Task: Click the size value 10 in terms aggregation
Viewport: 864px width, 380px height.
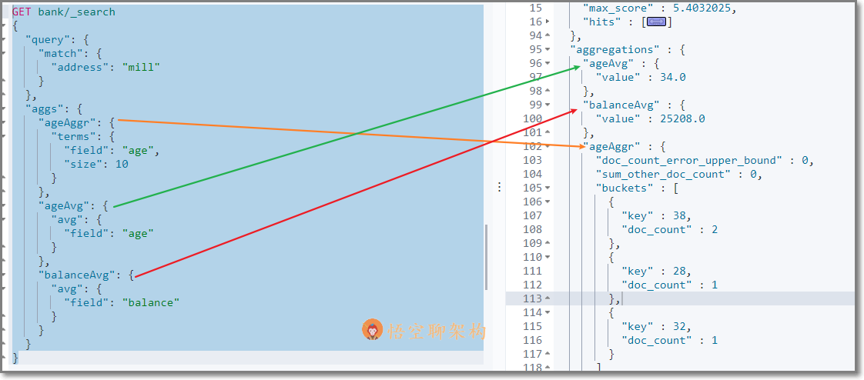Action: tap(122, 164)
